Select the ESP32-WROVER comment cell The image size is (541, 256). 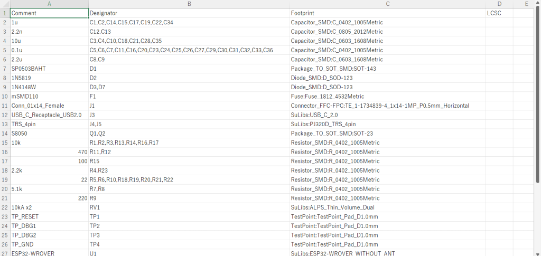49,253
